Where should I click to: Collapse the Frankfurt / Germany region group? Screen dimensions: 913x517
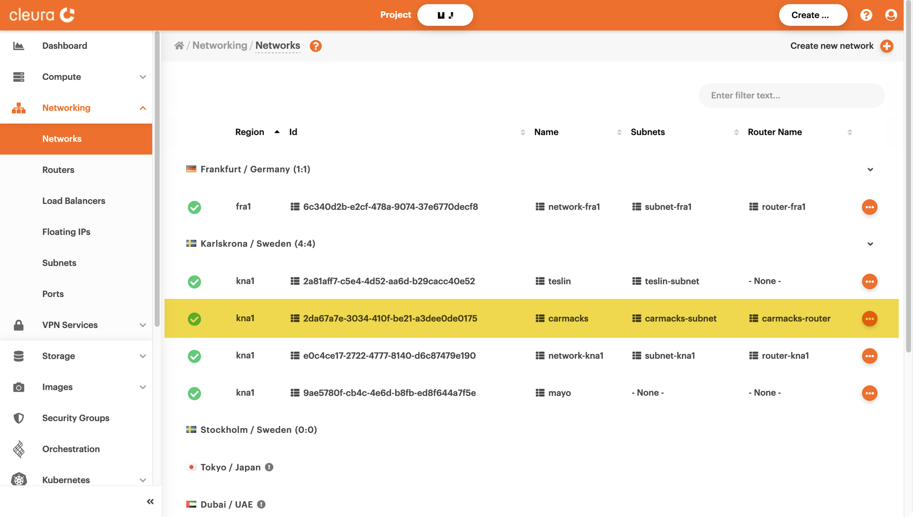point(870,170)
